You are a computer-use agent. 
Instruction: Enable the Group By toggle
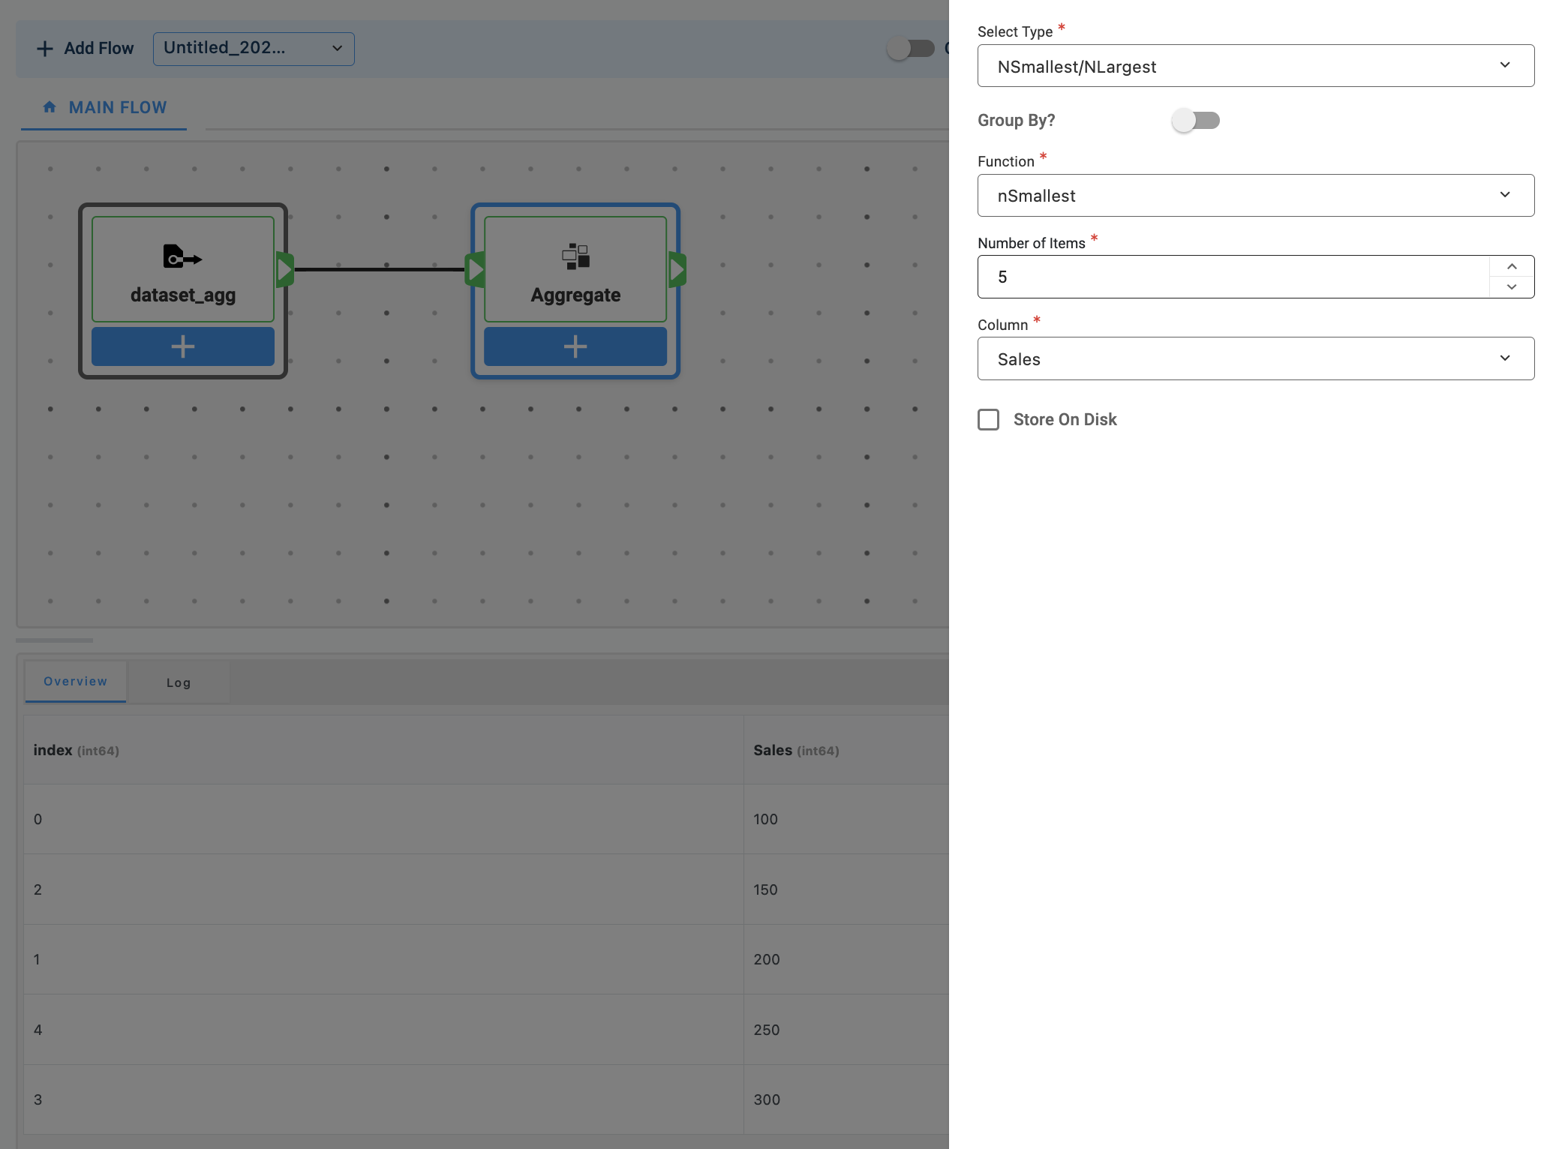point(1196,120)
